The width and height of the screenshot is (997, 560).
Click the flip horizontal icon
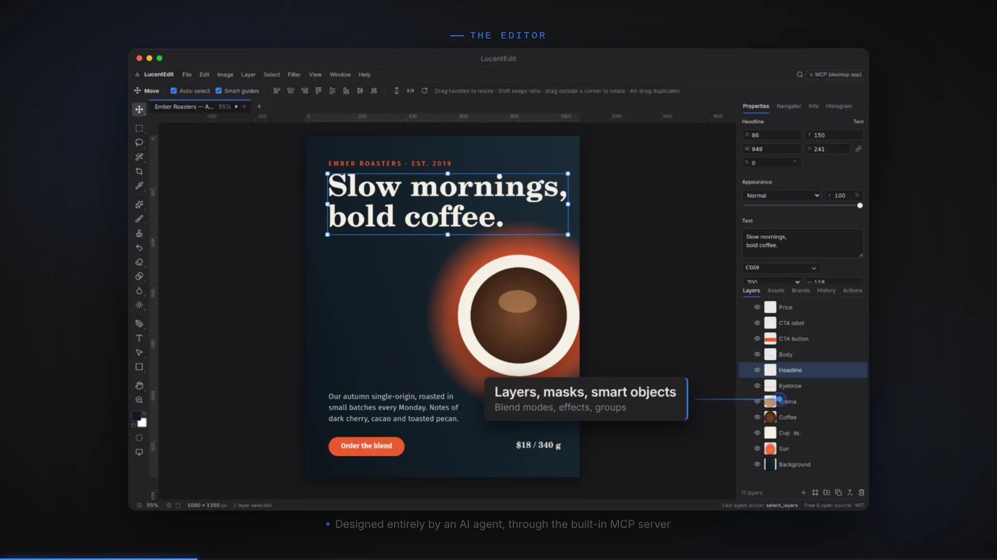click(x=410, y=91)
